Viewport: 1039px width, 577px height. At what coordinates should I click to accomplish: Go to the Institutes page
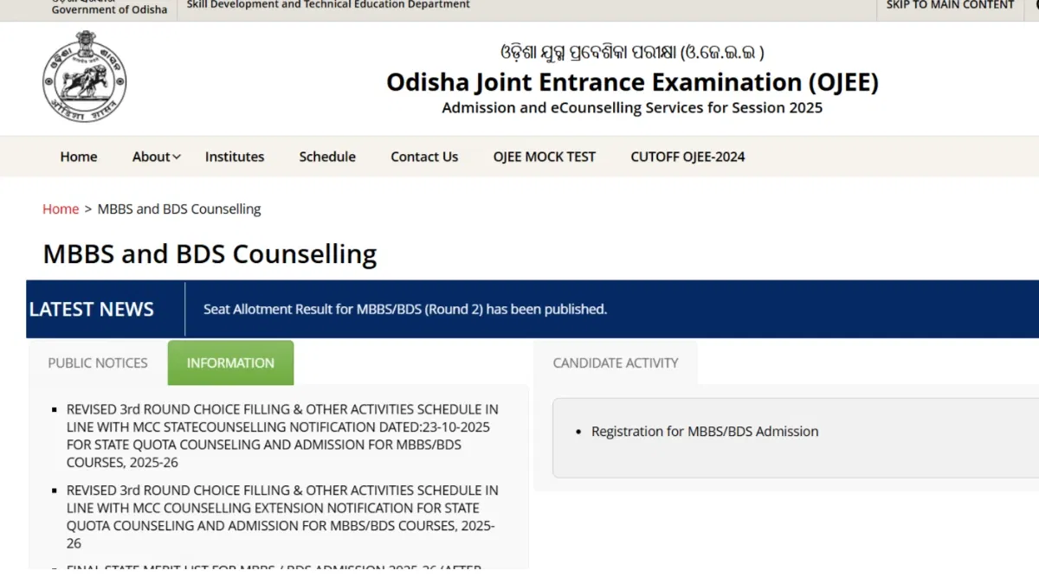(235, 157)
